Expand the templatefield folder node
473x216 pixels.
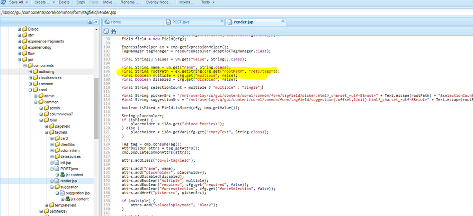46,205
